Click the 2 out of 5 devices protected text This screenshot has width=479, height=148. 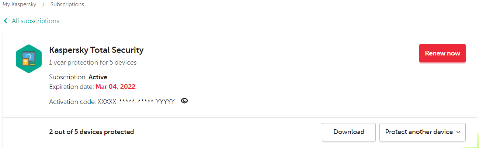coord(91,132)
